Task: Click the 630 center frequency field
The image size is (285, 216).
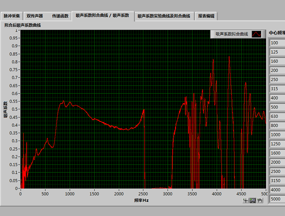Action: 278,116
